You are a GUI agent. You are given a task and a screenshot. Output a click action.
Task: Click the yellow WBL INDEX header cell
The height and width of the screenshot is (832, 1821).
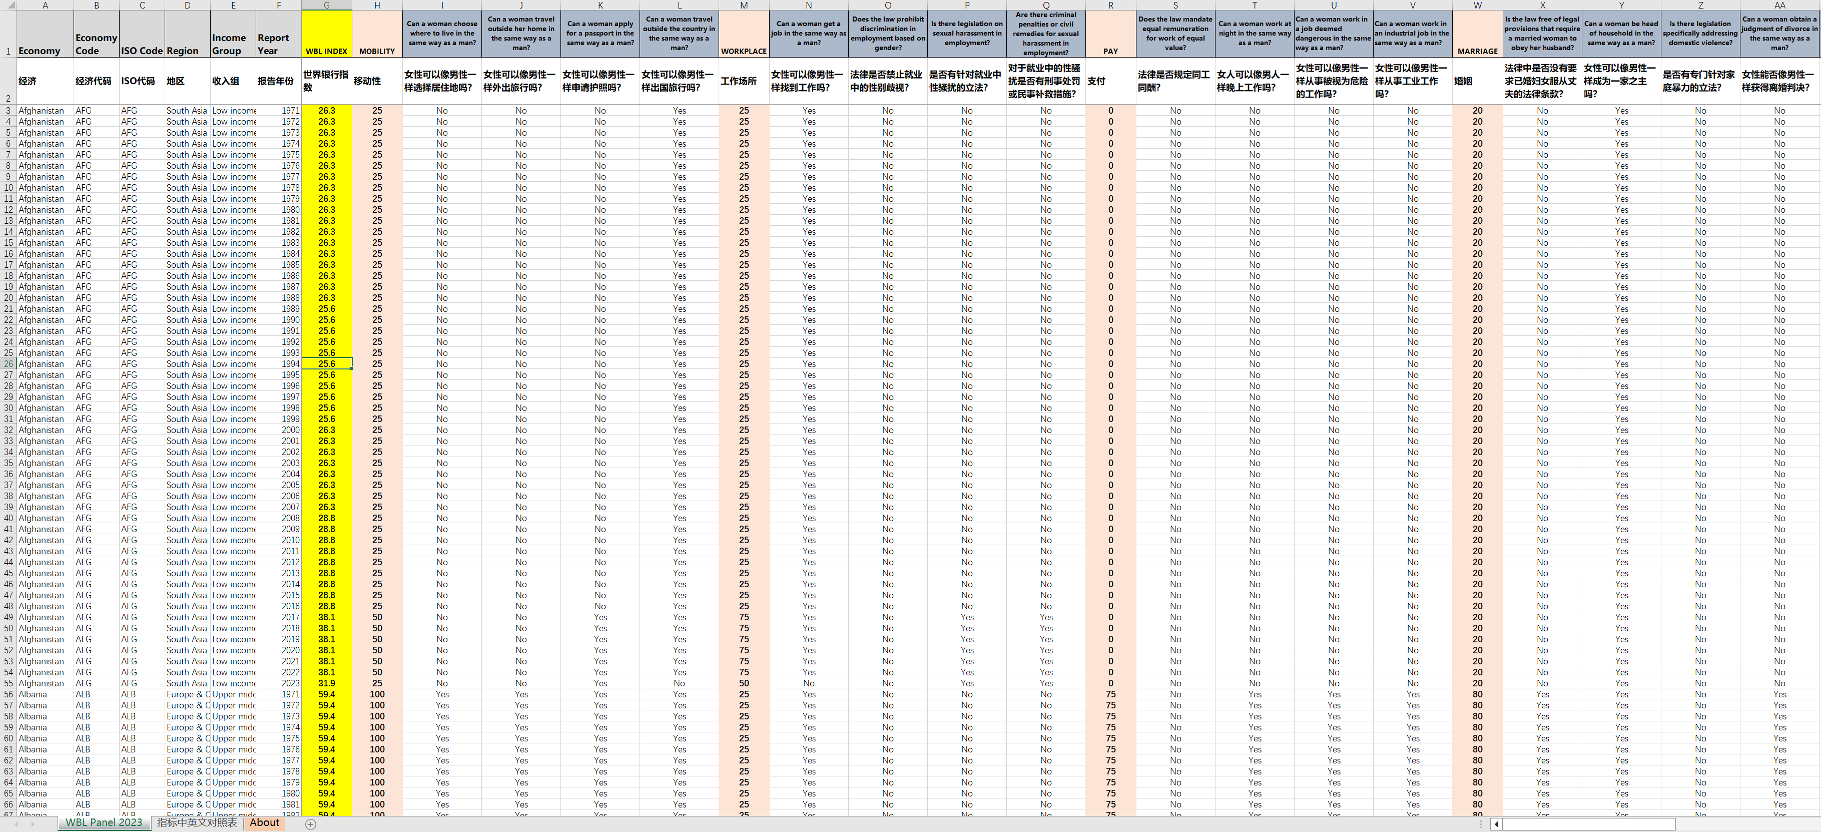pyautogui.click(x=327, y=34)
